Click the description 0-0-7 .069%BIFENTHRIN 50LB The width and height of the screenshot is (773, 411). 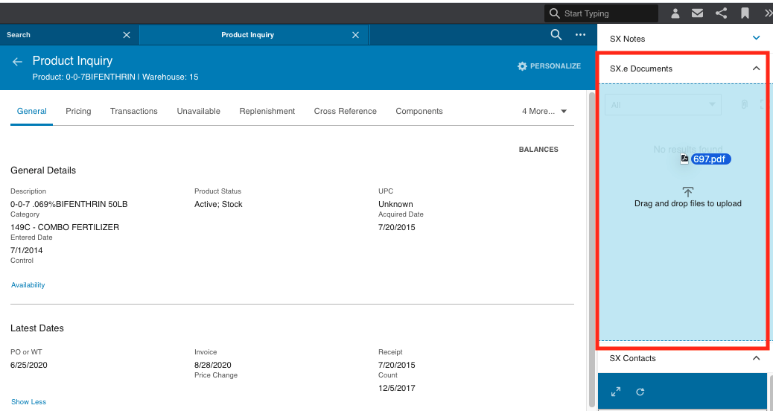pyautogui.click(x=69, y=204)
